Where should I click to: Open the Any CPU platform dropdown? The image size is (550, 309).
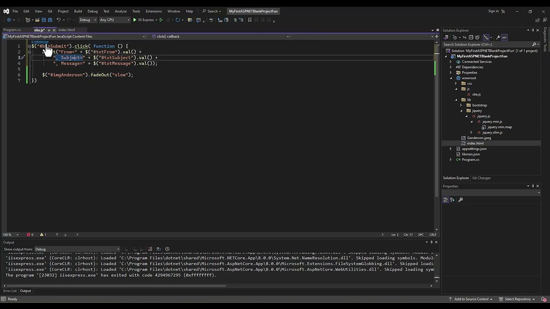tap(115, 20)
